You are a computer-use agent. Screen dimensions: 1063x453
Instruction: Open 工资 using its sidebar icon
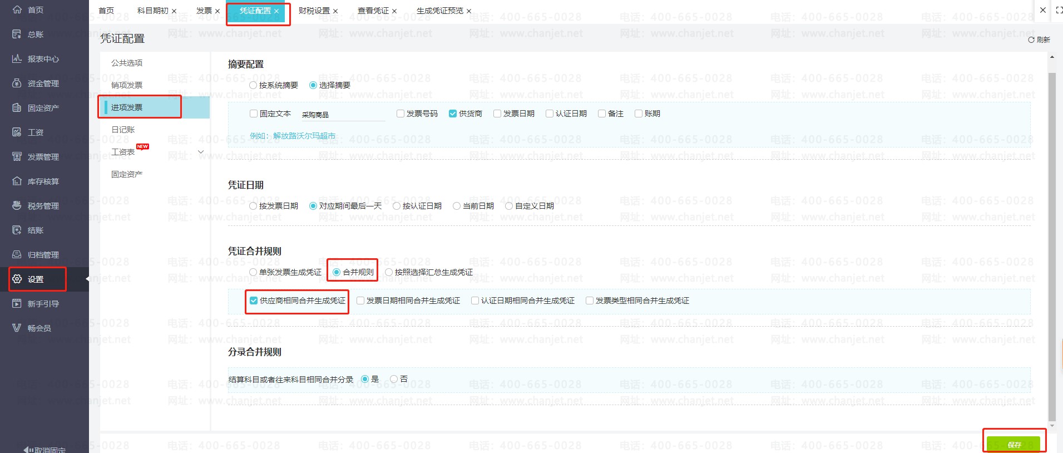click(17, 132)
